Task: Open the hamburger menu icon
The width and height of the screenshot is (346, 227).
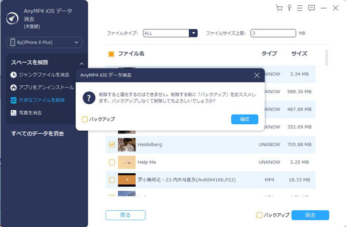Action: 299,8
